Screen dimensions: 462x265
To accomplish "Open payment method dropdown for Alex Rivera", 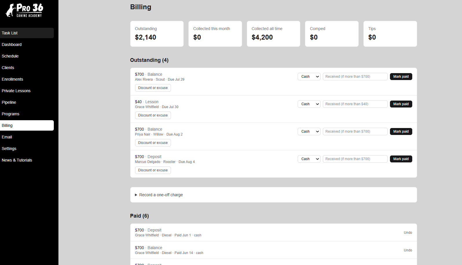I will tap(309, 77).
